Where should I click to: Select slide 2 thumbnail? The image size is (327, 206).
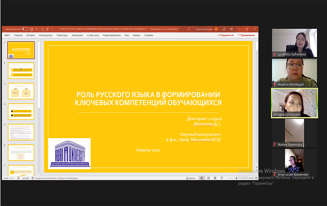point(21,71)
